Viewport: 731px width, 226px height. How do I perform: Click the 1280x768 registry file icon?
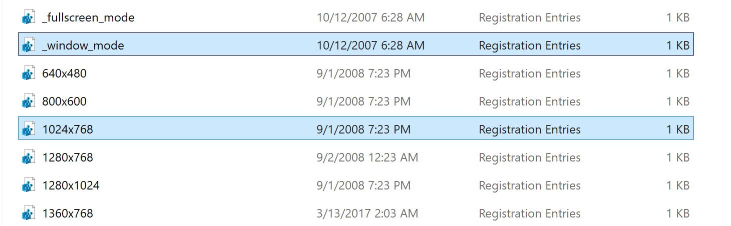pos(28,157)
